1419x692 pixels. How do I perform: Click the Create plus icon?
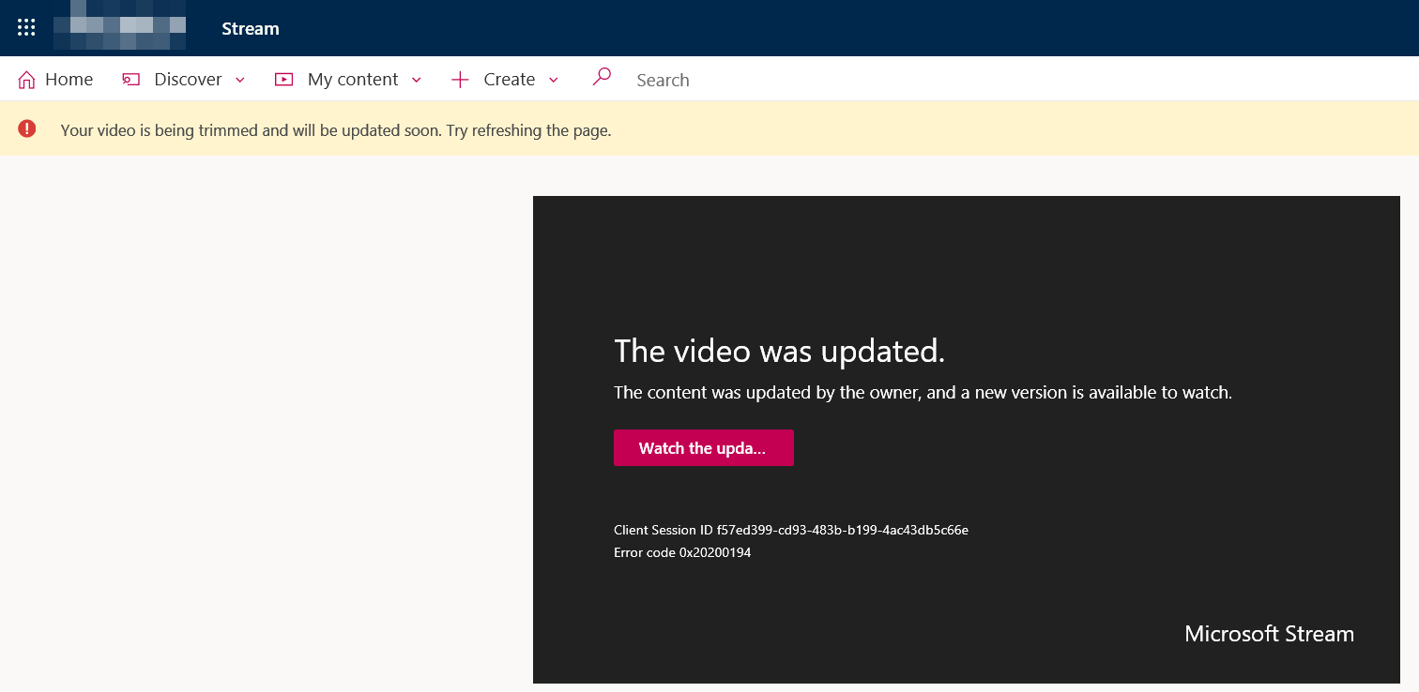[x=459, y=79]
